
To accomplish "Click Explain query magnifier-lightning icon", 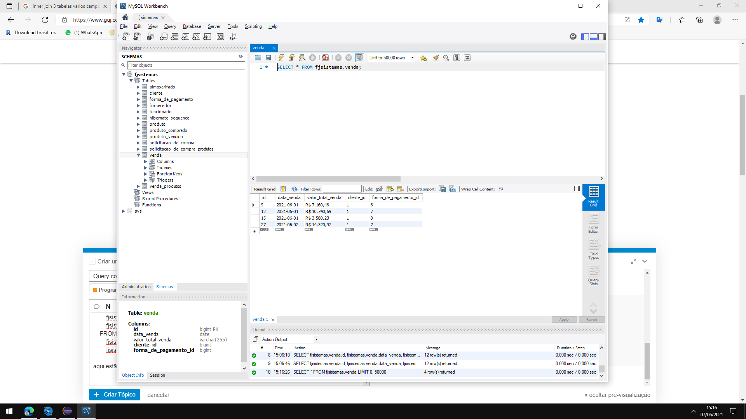I will (302, 58).
